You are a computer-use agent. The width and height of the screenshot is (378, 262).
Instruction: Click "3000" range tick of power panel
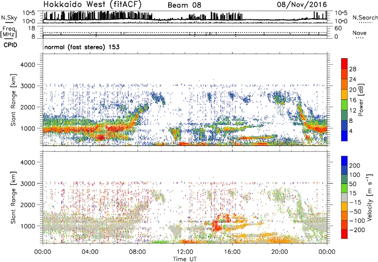click(27, 86)
